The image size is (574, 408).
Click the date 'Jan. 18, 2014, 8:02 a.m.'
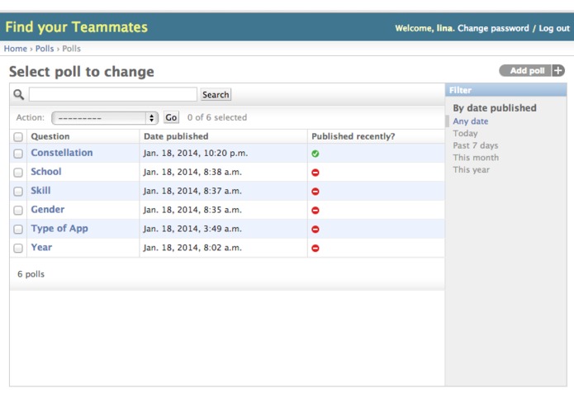[x=192, y=248]
